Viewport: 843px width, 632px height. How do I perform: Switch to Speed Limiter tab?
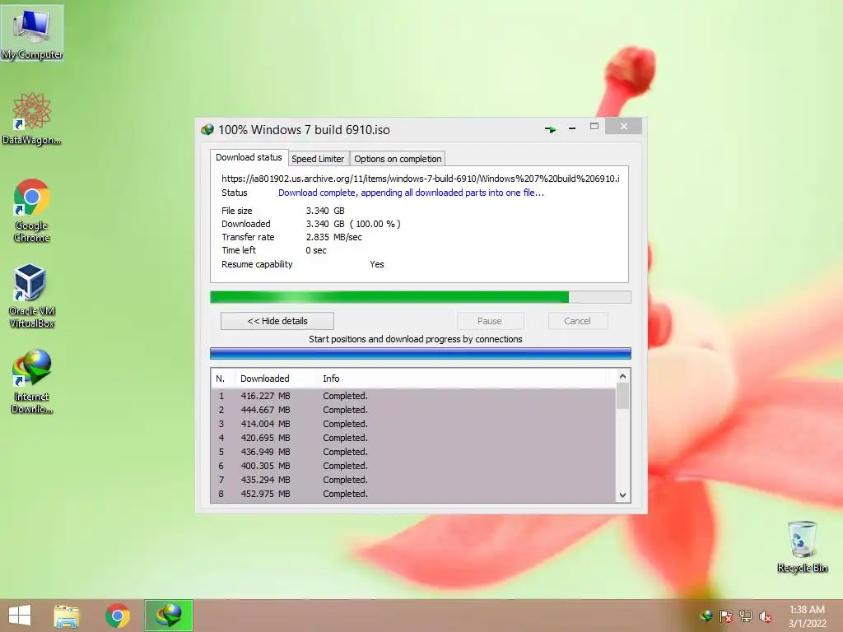click(x=318, y=159)
